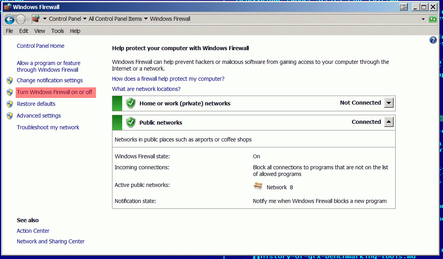Open What are network locations help link
Image resolution: width=443 pixels, height=259 pixels.
pos(146,89)
